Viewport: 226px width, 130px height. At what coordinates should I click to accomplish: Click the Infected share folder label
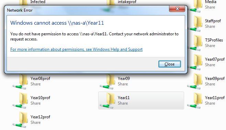38,2
